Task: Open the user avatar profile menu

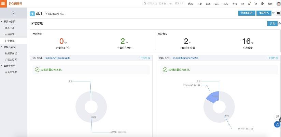Action: point(278,4)
